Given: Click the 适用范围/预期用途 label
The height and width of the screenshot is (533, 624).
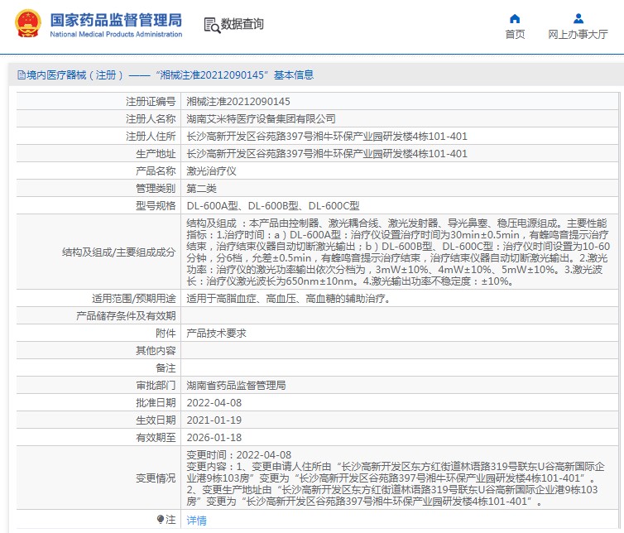Looking at the screenshot, I should tap(134, 299).
